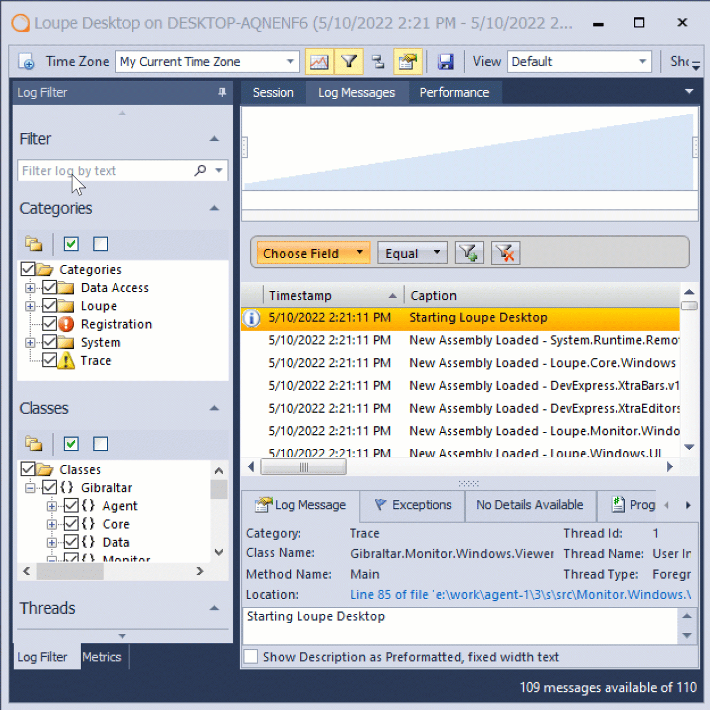This screenshot has height=710, width=710.
Task: Expand the System category node
Action: (x=30, y=343)
